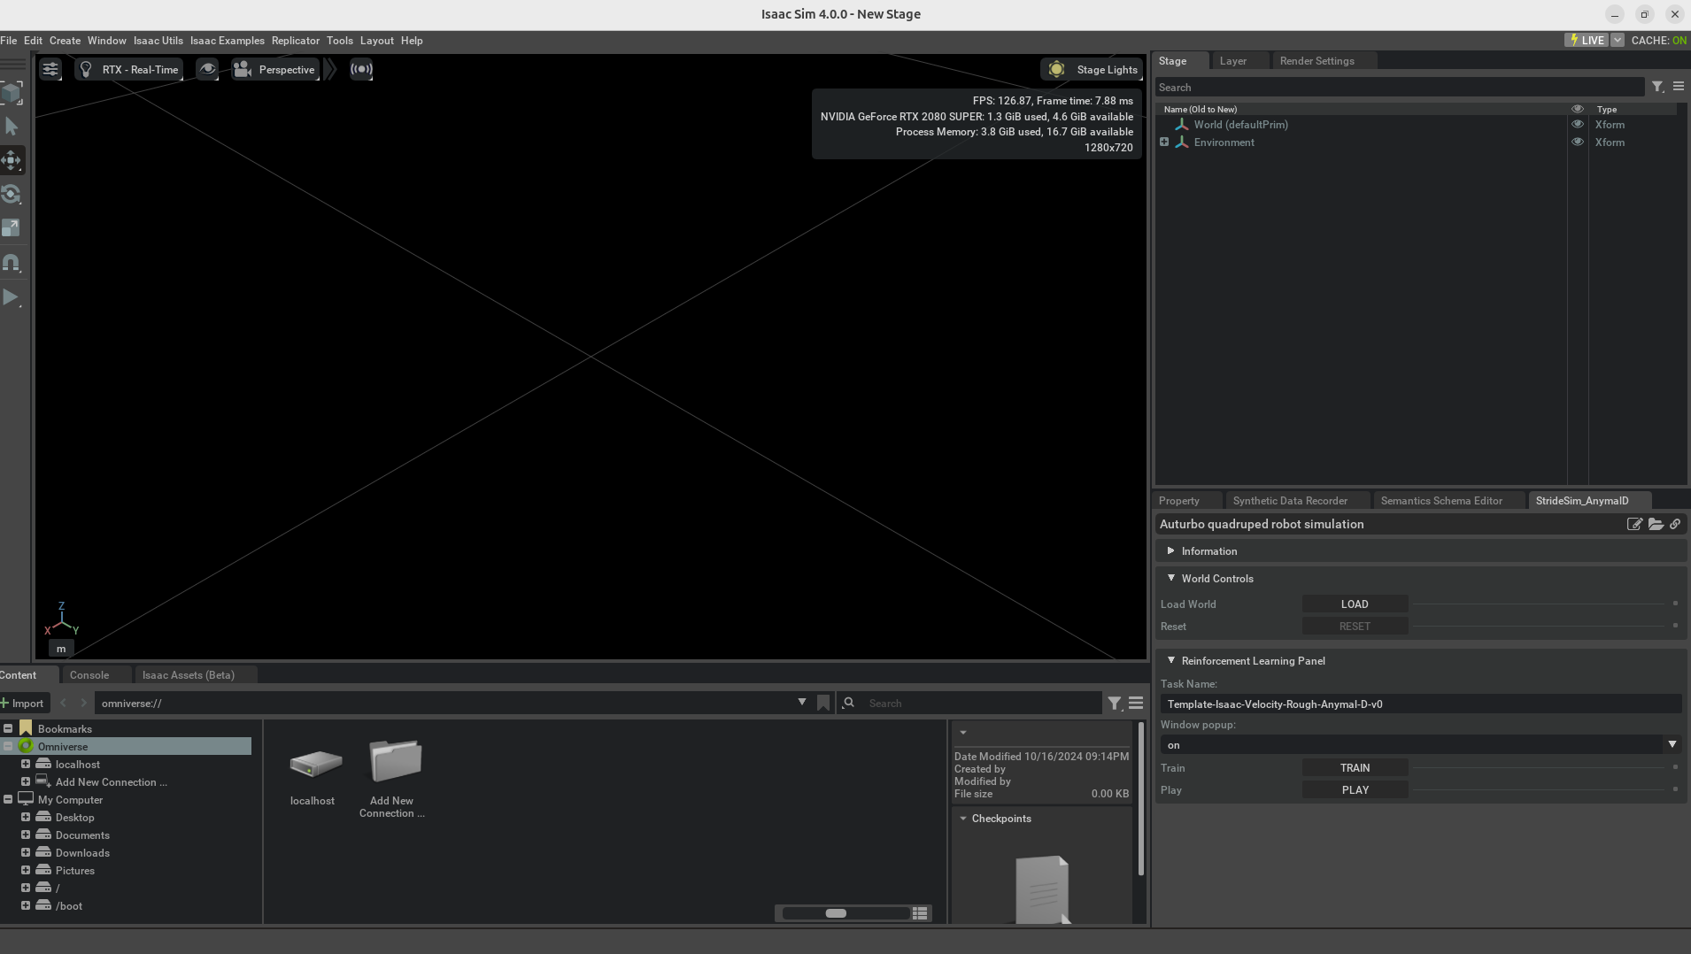1691x954 pixels.
Task: Click the LOAD world button
Action: (1355, 604)
